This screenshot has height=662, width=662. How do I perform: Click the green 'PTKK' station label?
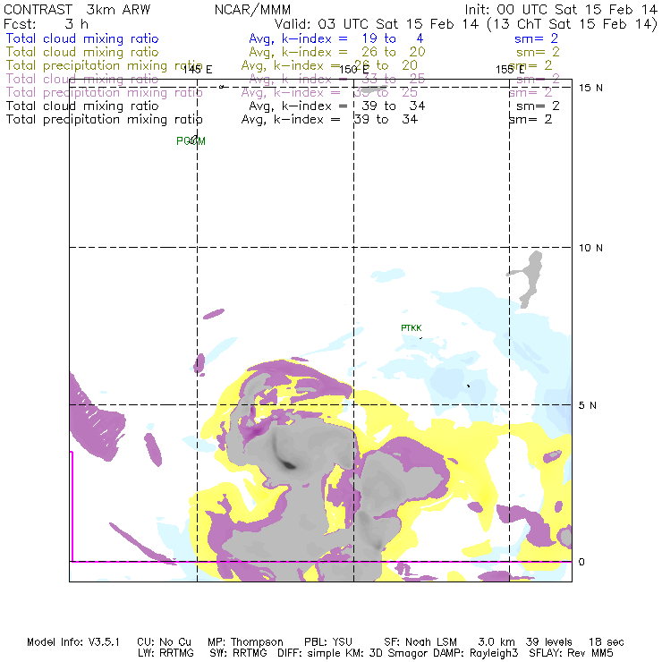(x=412, y=328)
